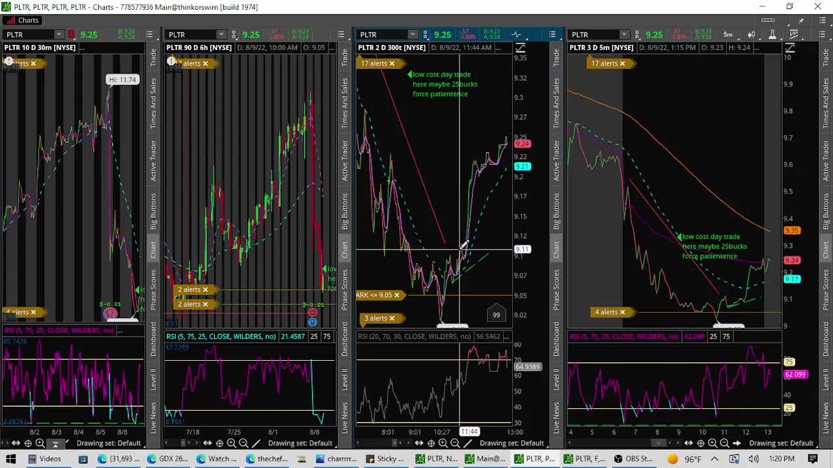The width and height of the screenshot is (833, 468).
Task: Open the symbol dropdown in the first chart
Action: pyautogui.click(x=59, y=34)
